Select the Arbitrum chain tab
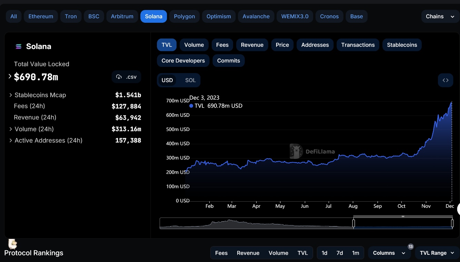The height and width of the screenshot is (262, 460). 122,17
